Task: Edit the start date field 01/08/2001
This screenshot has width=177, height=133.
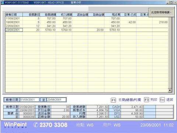Action: click(x=29, y=100)
